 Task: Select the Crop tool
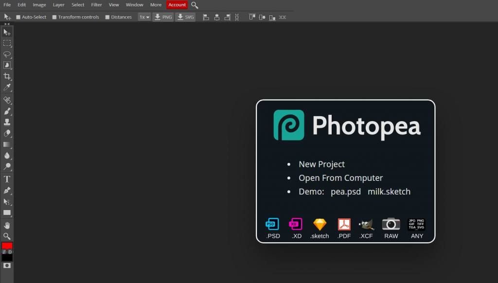pos(7,76)
